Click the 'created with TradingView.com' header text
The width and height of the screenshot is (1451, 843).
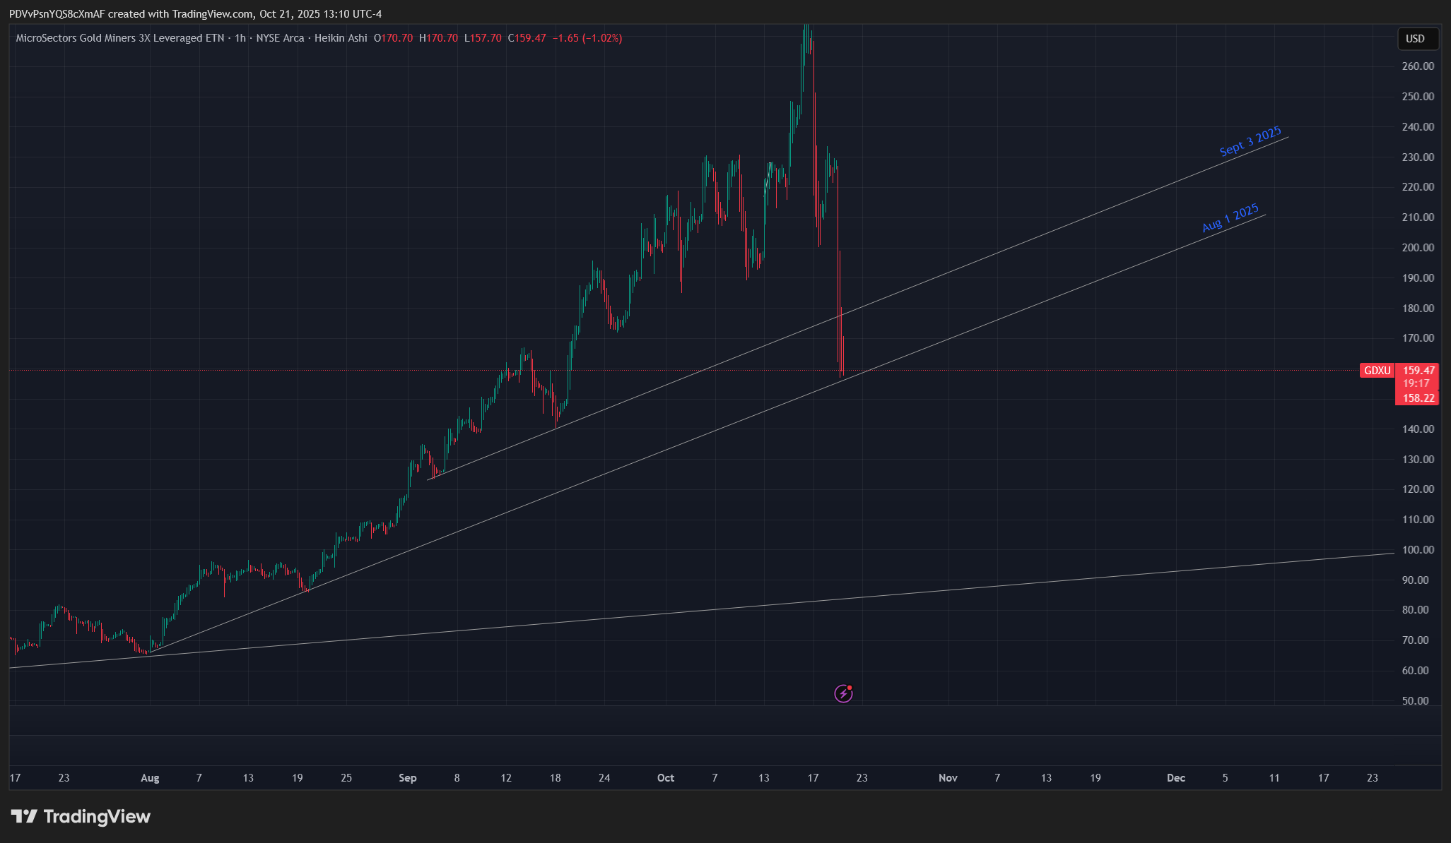point(179,14)
